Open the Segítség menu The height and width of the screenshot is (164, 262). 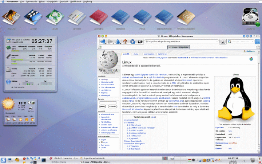[x=87, y=1]
